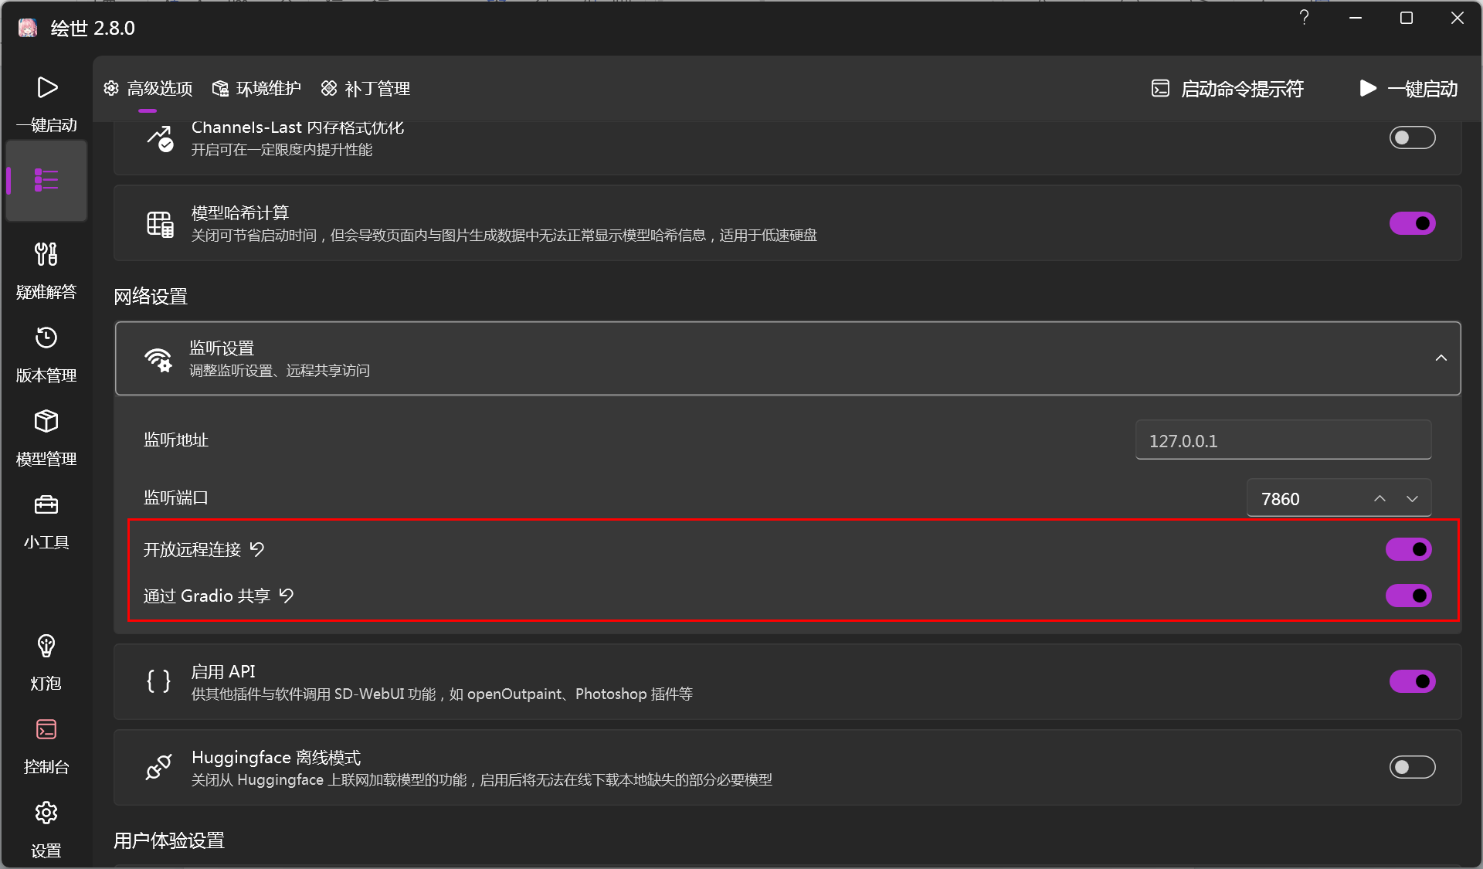Reset 通过 Gradio 共享 with undo arrow

pyautogui.click(x=287, y=596)
